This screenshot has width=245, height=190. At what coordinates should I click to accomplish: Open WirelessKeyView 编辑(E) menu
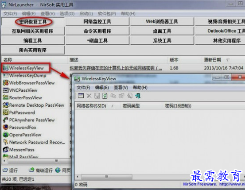(102, 88)
